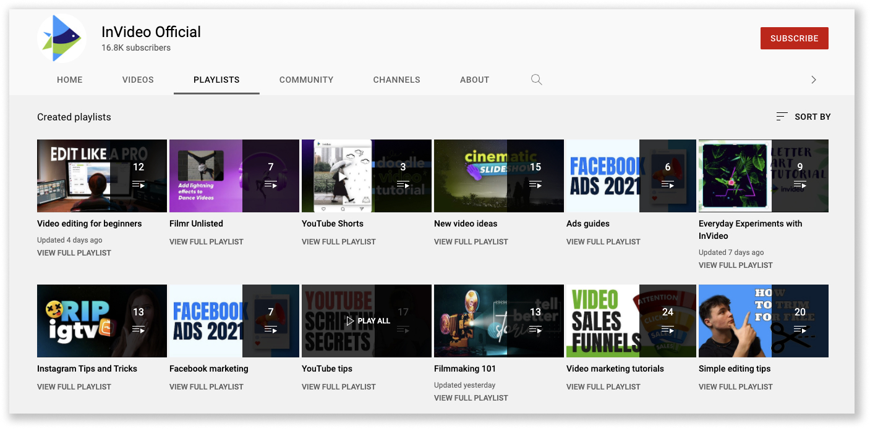Image resolution: width=870 pixels, height=429 pixels.
Task: Click the Instagram Tips and Tricks thumbnail
Action: tap(101, 320)
